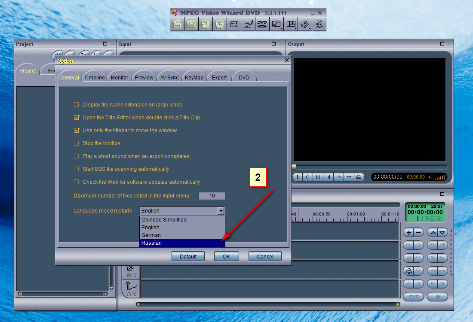The image size is (473, 322).
Task: Click the timeline panel icon in main toolbar
Action: point(191,24)
